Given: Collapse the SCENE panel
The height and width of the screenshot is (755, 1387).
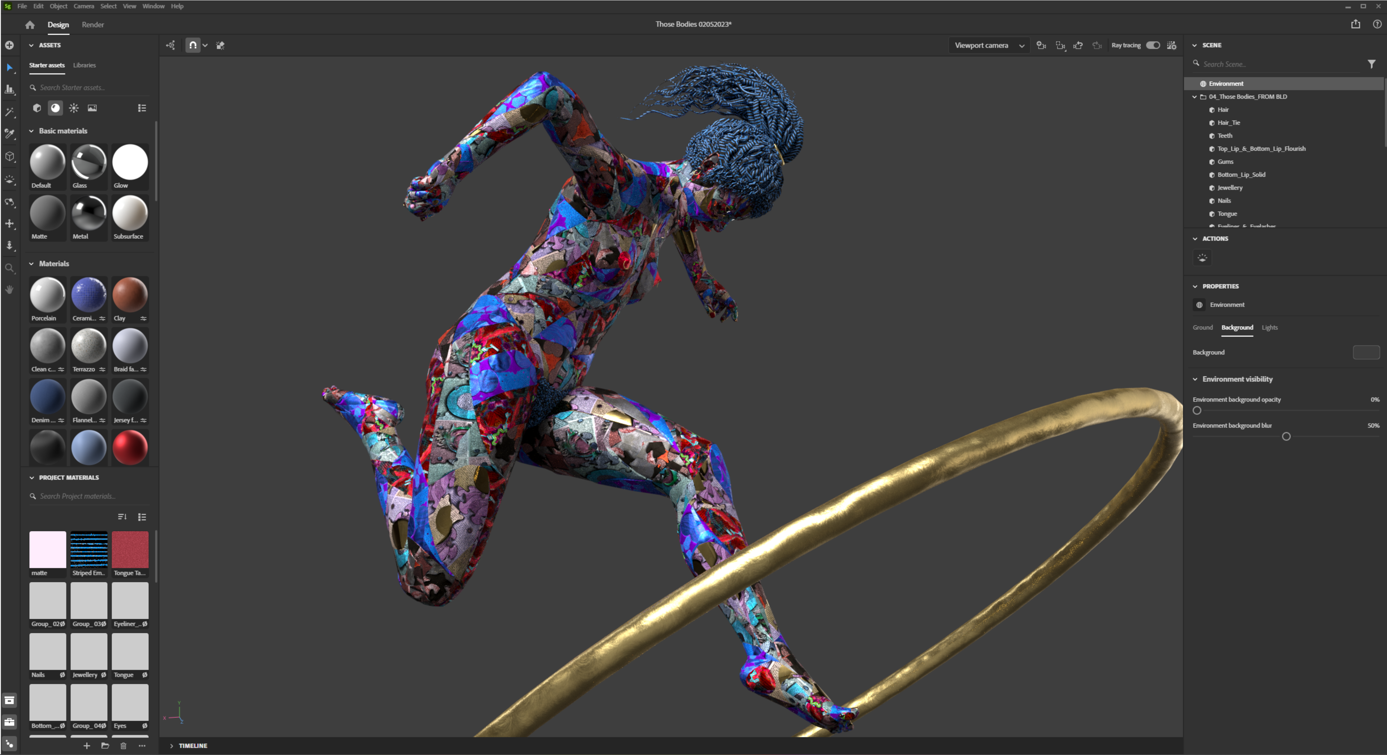Looking at the screenshot, I should 1194,45.
